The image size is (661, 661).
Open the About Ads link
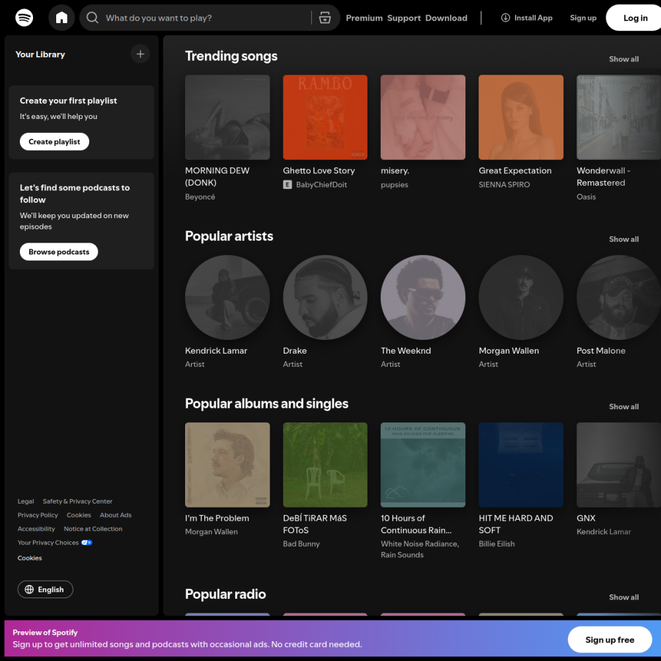[x=116, y=515]
